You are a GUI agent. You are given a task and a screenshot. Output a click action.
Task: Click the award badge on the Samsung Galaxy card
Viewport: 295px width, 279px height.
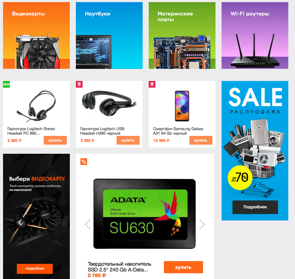tap(152, 84)
